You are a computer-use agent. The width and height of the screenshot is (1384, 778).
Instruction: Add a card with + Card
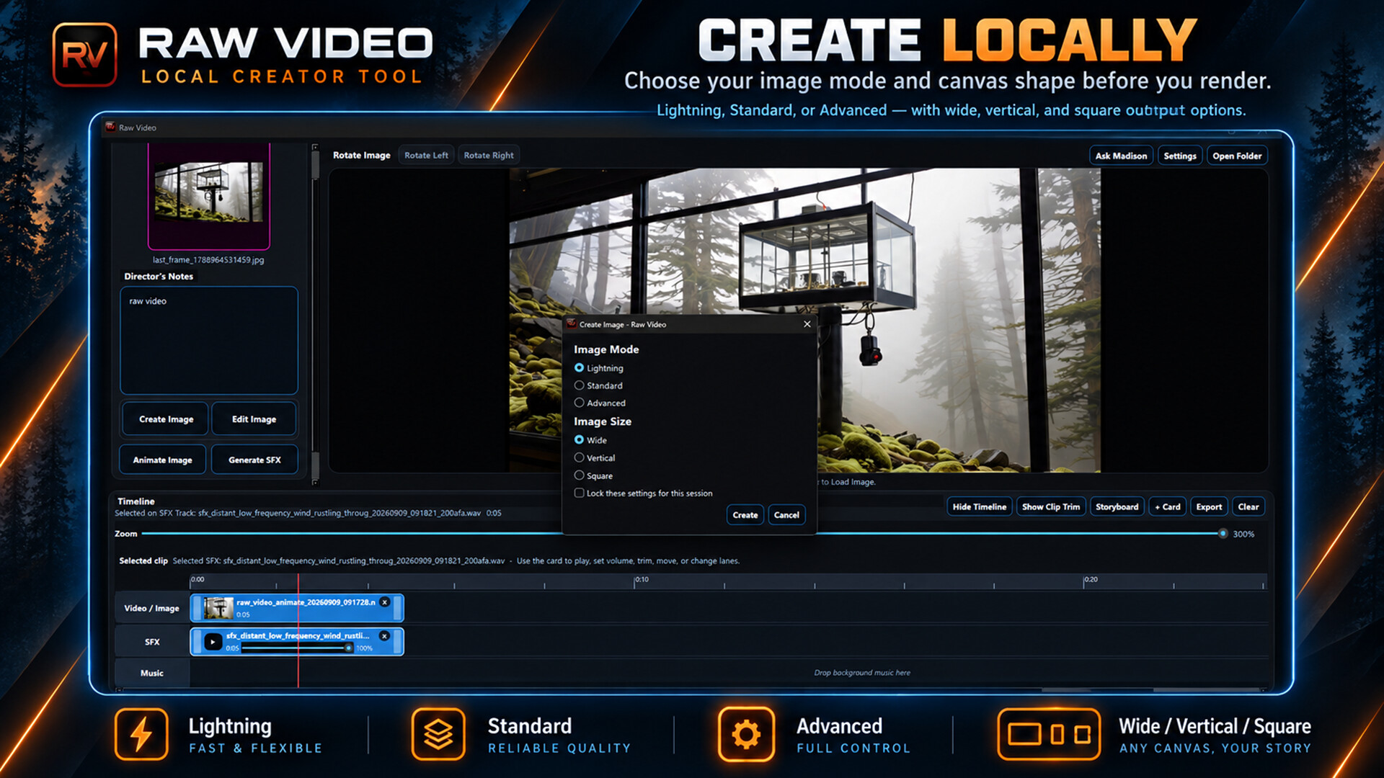(x=1168, y=507)
